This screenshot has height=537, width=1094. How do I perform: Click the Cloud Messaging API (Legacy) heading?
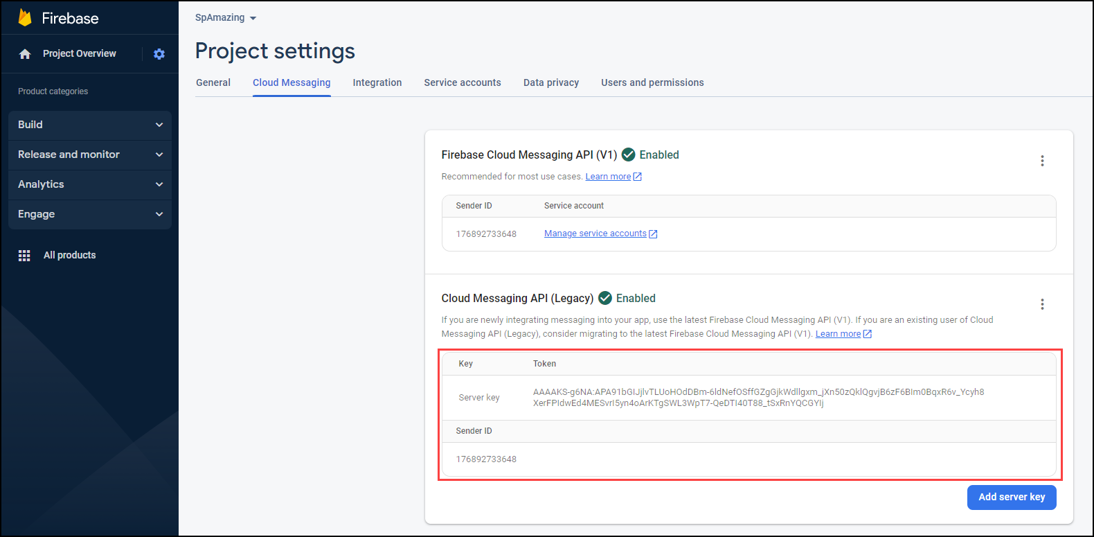tap(517, 298)
